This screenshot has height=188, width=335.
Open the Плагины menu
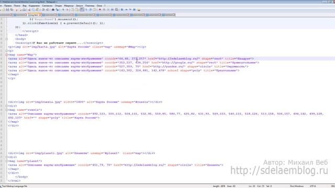(x=90, y=6)
